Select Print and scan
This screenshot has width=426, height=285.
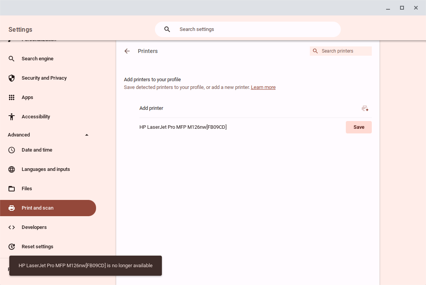(48, 208)
